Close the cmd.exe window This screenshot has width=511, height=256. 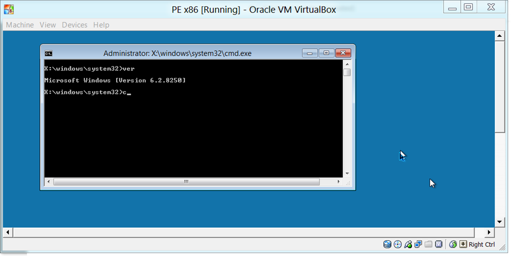tap(343, 53)
